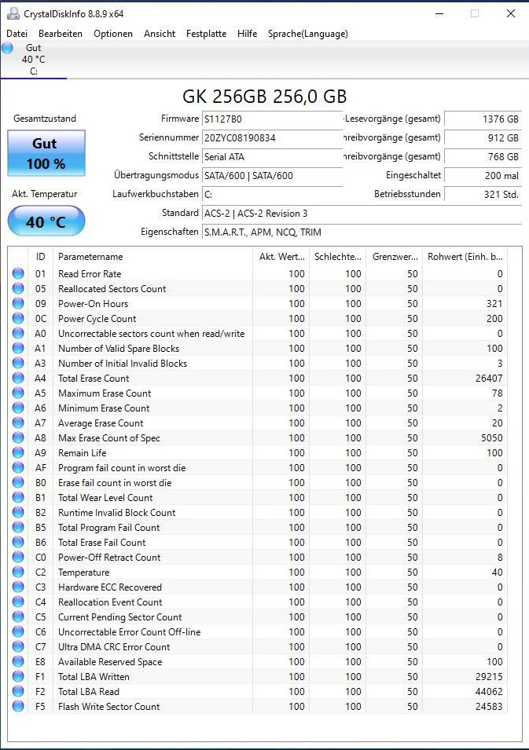
Task: Click the CrystalDiskInfo title bar icon
Action: coord(13,13)
